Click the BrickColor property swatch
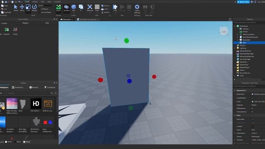The height and width of the screenshot is (149, 265). (x=253, y=94)
